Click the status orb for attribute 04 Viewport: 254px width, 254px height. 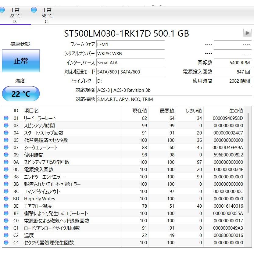click(6, 133)
